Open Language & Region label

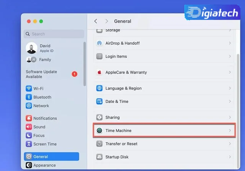click(x=123, y=88)
